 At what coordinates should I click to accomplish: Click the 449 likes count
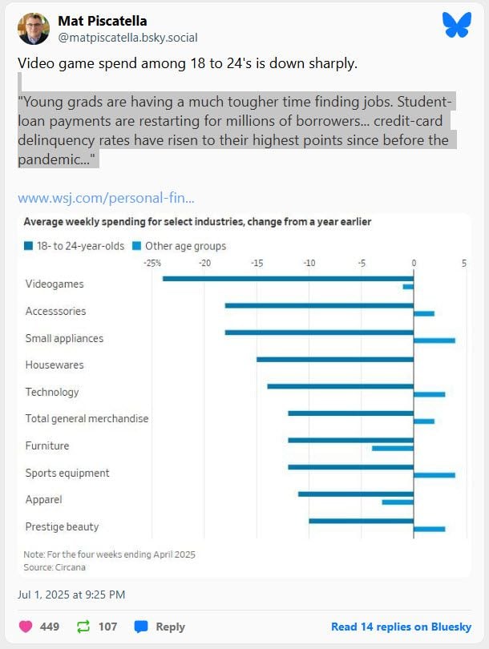click(49, 627)
